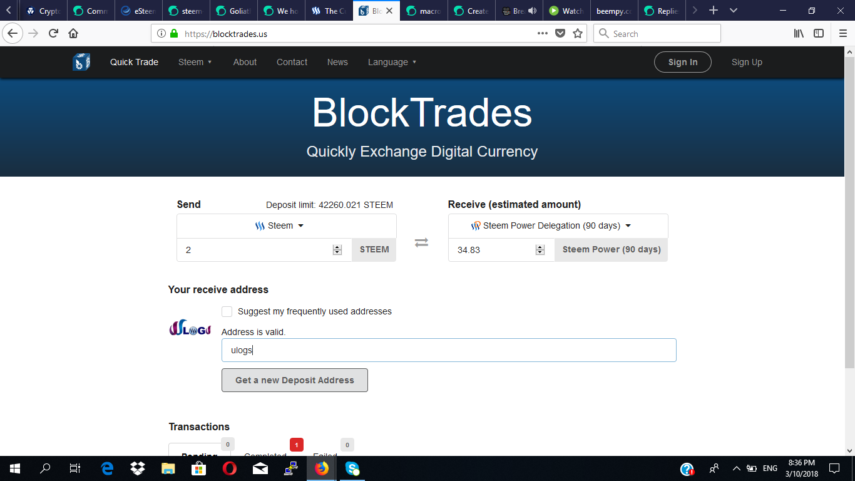Bookmark this page with the star icon

(x=578, y=33)
